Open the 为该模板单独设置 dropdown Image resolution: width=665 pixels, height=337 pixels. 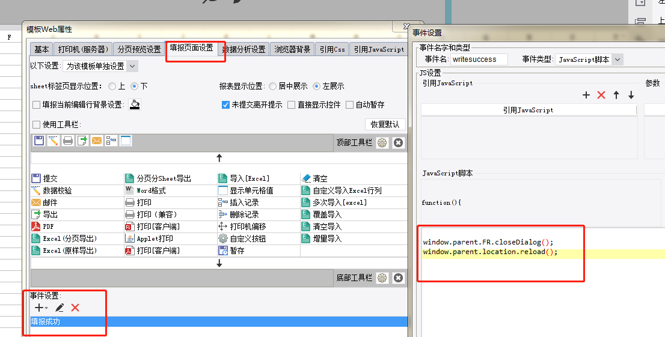[100, 66]
